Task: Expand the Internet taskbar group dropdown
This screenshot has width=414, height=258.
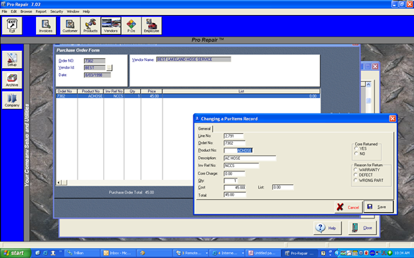Action: (243, 253)
